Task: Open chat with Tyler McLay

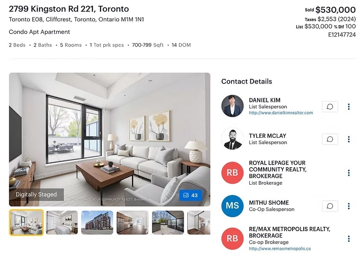Action: [x=330, y=139]
